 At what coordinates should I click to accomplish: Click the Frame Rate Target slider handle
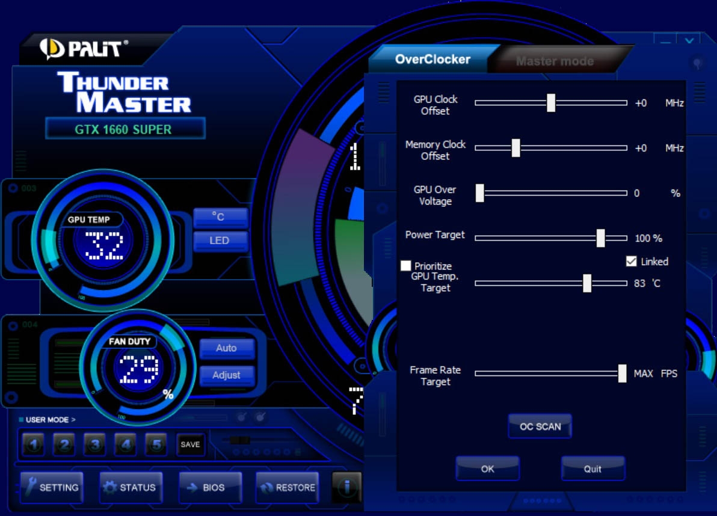tap(623, 373)
